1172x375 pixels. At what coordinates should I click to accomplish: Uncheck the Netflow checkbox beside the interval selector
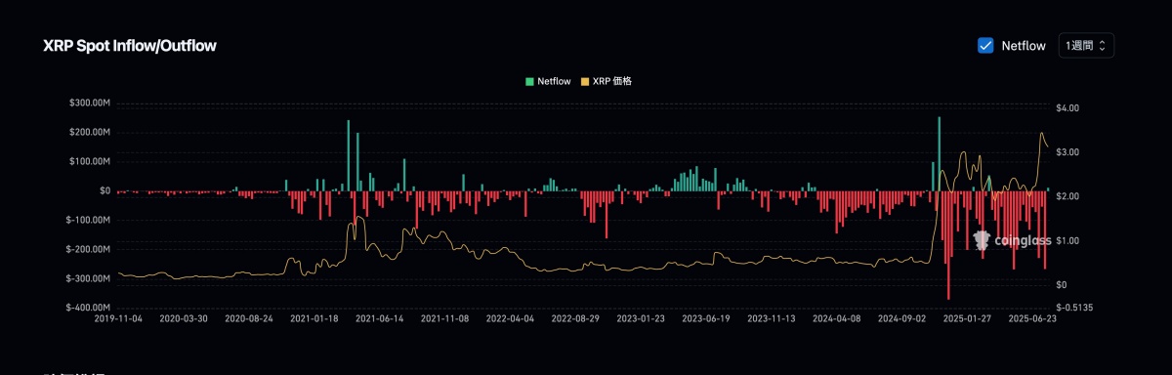985,45
